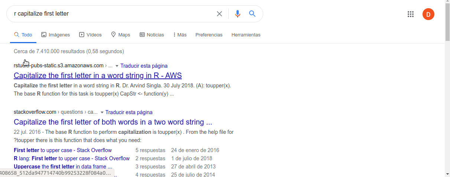The height and width of the screenshot is (177, 450).
Task: Switch to the Maps tab
Action: point(120,35)
